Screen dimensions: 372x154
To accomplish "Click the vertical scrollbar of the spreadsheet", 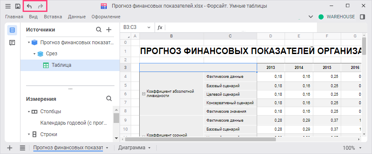I will tap(365, 46).
